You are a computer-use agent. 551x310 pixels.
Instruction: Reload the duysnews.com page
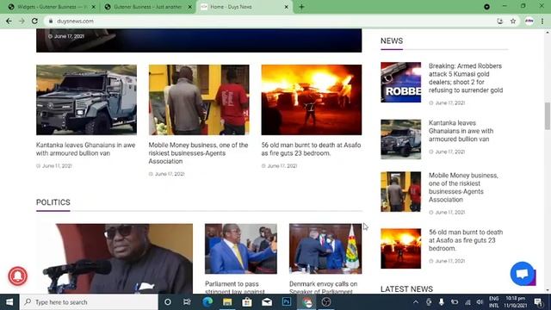(x=34, y=21)
